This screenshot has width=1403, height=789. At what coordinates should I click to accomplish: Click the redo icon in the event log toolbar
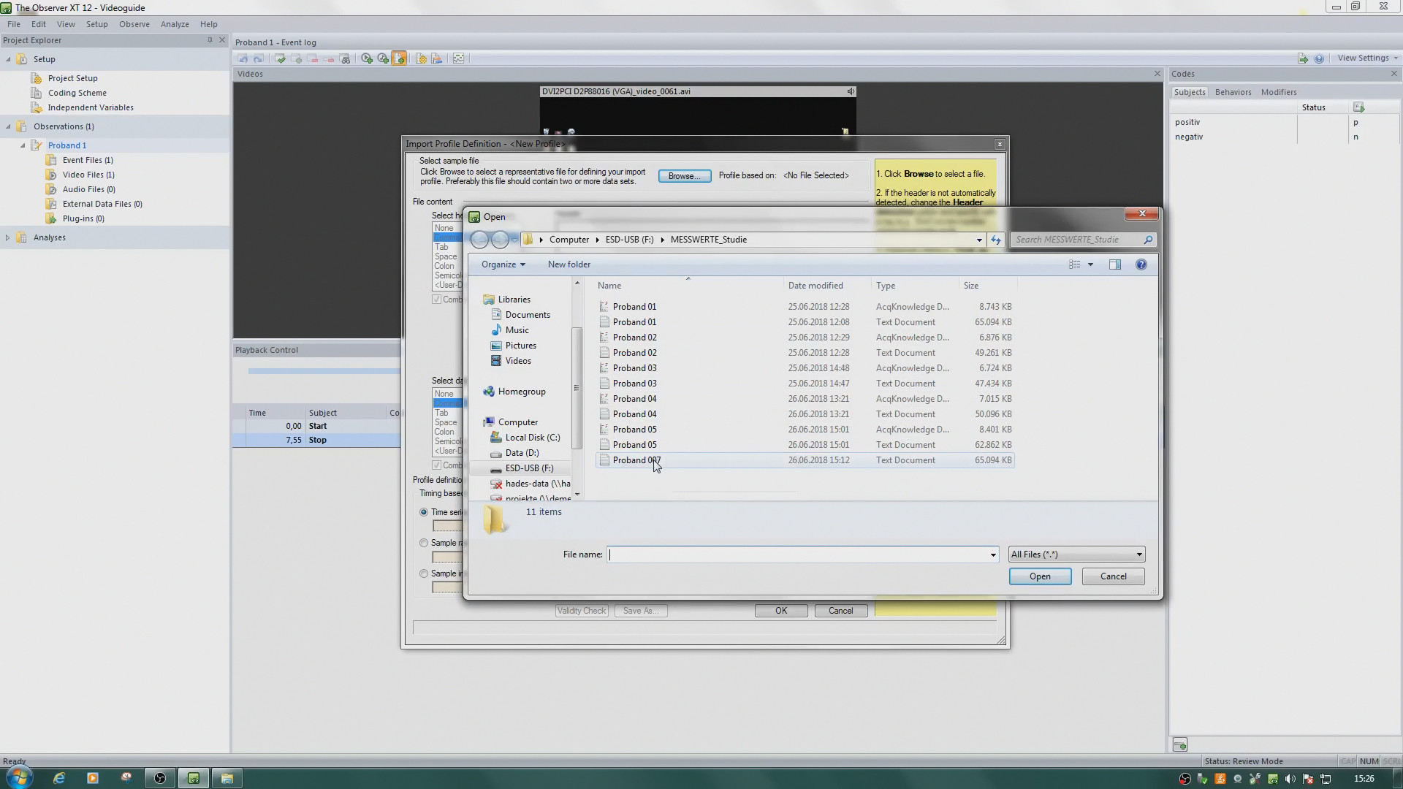point(258,58)
